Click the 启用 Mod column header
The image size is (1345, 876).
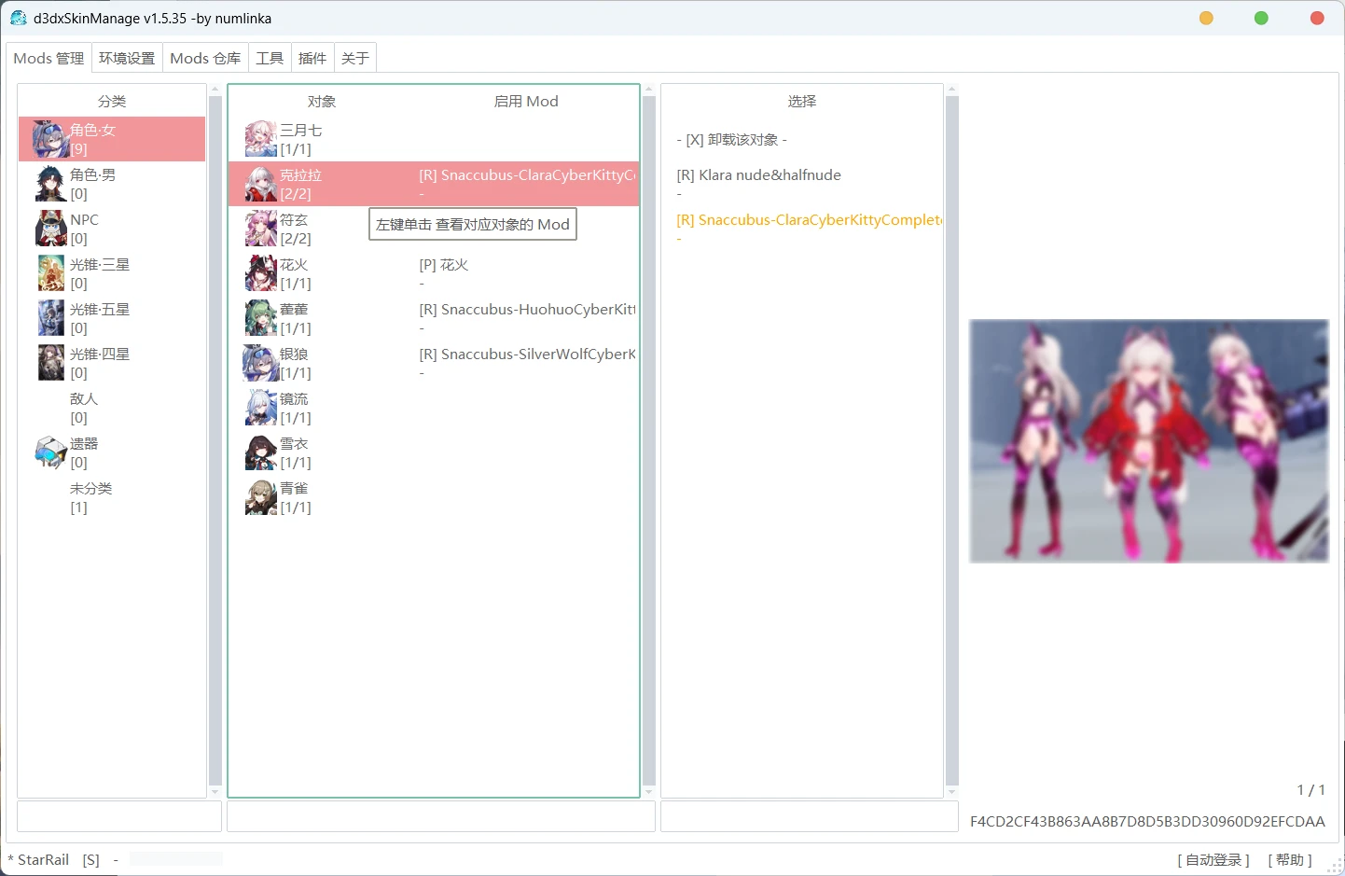pyautogui.click(x=526, y=101)
